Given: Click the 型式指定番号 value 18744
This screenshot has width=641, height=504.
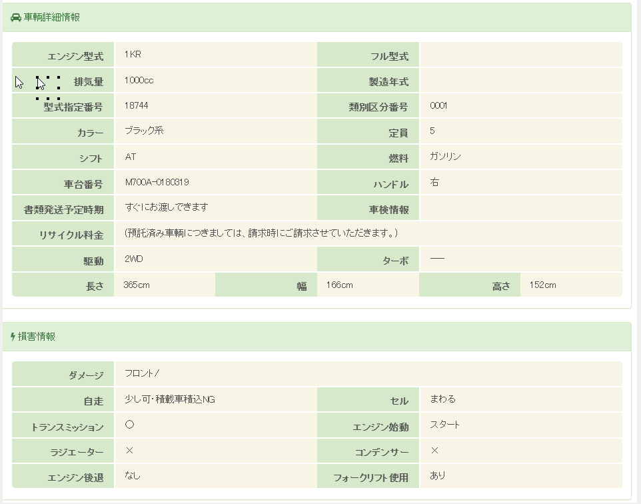Looking at the screenshot, I should [136, 106].
